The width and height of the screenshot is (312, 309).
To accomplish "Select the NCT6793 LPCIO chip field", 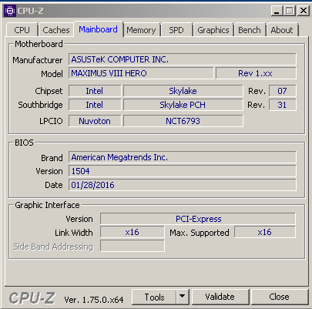I will coord(183,121).
